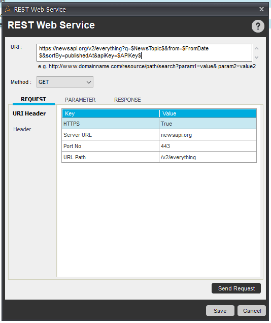This screenshot has width=271, height=323.
Task: Click inside the URI text field
Action: [144, 52]
